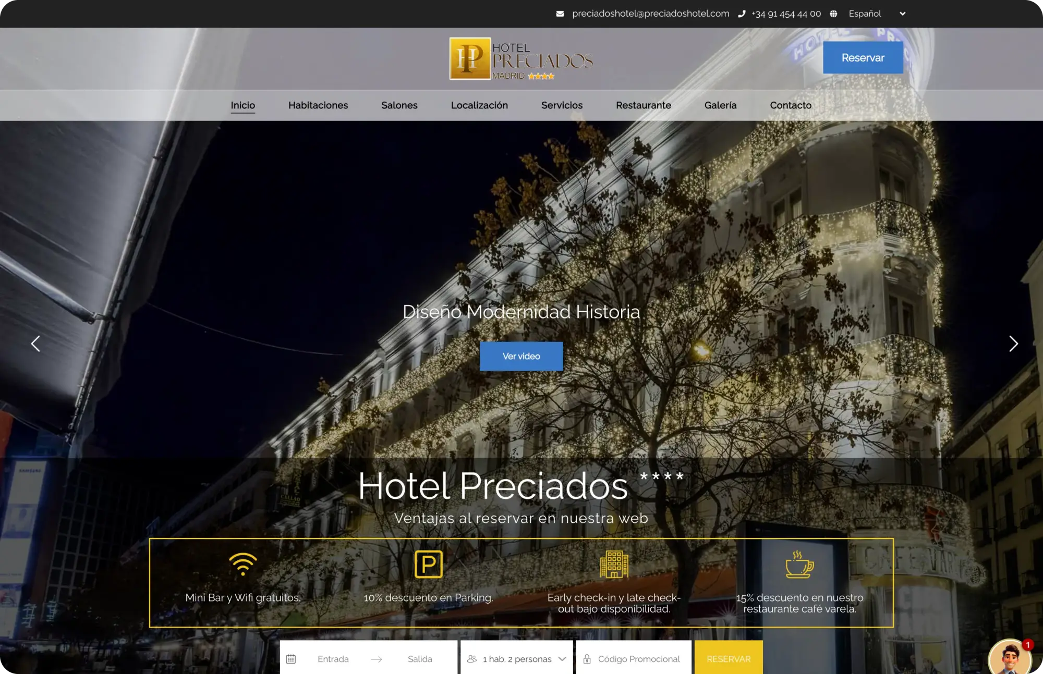Click the Parking benefit icon
Viewport: 1043px width, 674px height.
pyautogui.click(x=429, y=564)
